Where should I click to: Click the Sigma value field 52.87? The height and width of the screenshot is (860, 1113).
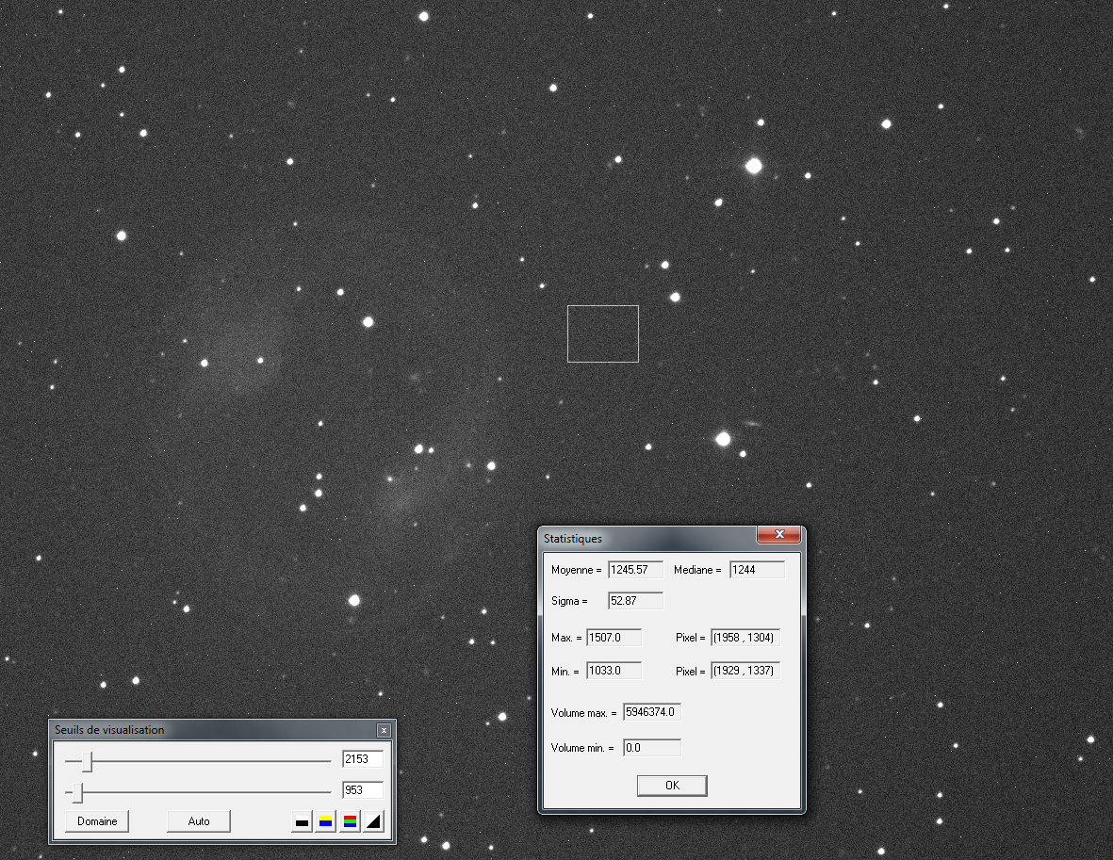tap(635, 601)
